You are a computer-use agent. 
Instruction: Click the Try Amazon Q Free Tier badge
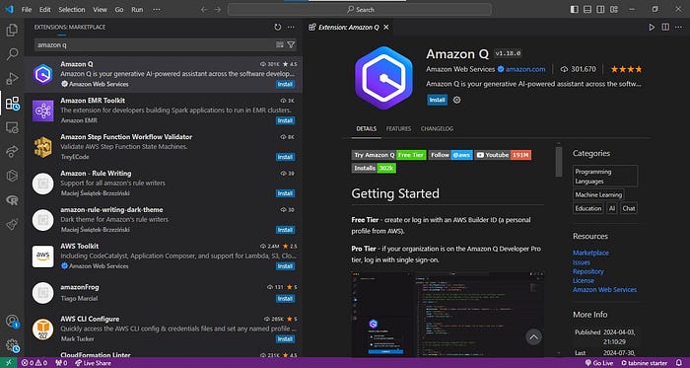388,155
